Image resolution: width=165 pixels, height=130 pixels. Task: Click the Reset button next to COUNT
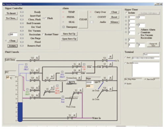[x=114, y=17]
